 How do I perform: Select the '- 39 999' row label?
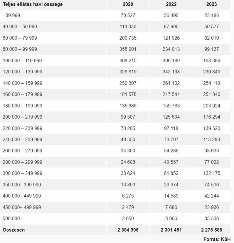11,15
